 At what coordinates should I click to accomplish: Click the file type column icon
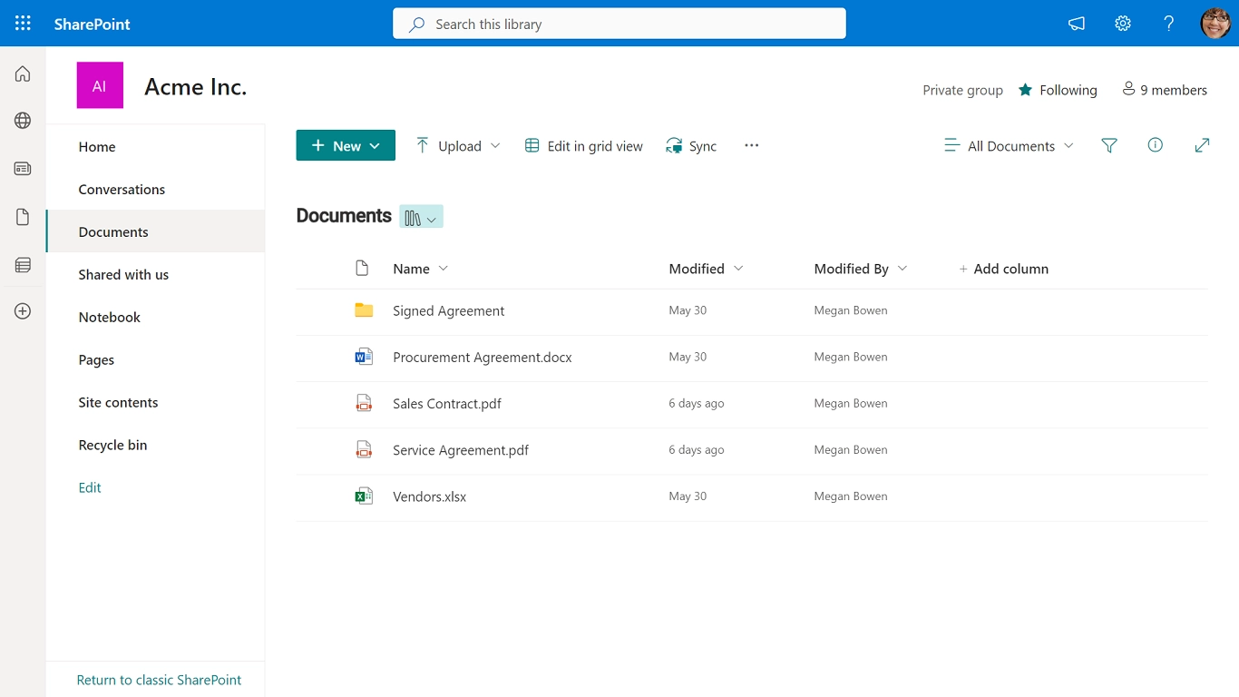coord(362,268)
